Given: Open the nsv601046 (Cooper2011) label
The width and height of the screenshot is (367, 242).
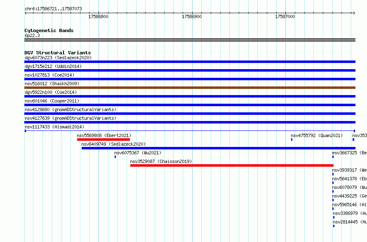Looking at the screenshot, I should [x=52, y=101].
